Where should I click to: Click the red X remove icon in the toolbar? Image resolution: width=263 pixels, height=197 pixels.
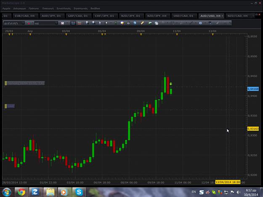click(x=28, y=23)
